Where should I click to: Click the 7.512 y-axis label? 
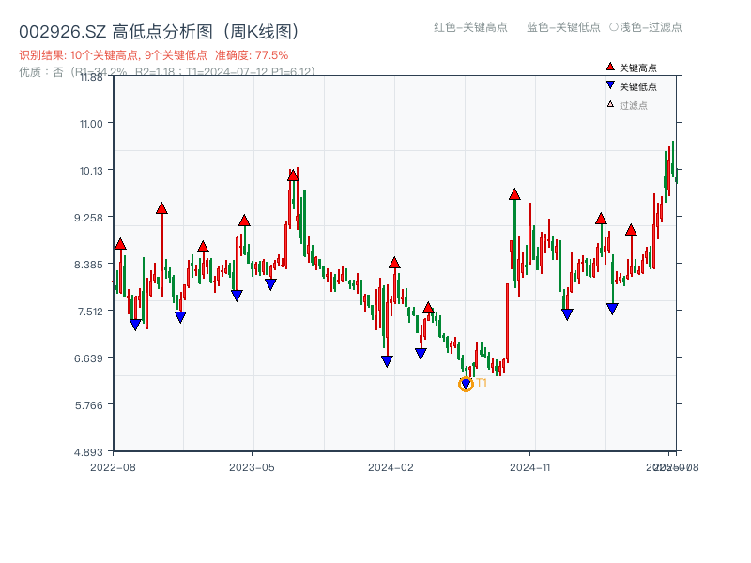pyautogui.click(x=90, y=312)
